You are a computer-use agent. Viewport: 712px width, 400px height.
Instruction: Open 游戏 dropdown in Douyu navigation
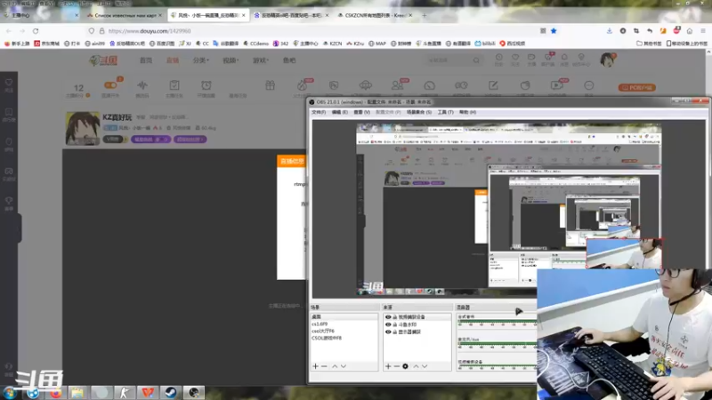(x=261, y=60)
